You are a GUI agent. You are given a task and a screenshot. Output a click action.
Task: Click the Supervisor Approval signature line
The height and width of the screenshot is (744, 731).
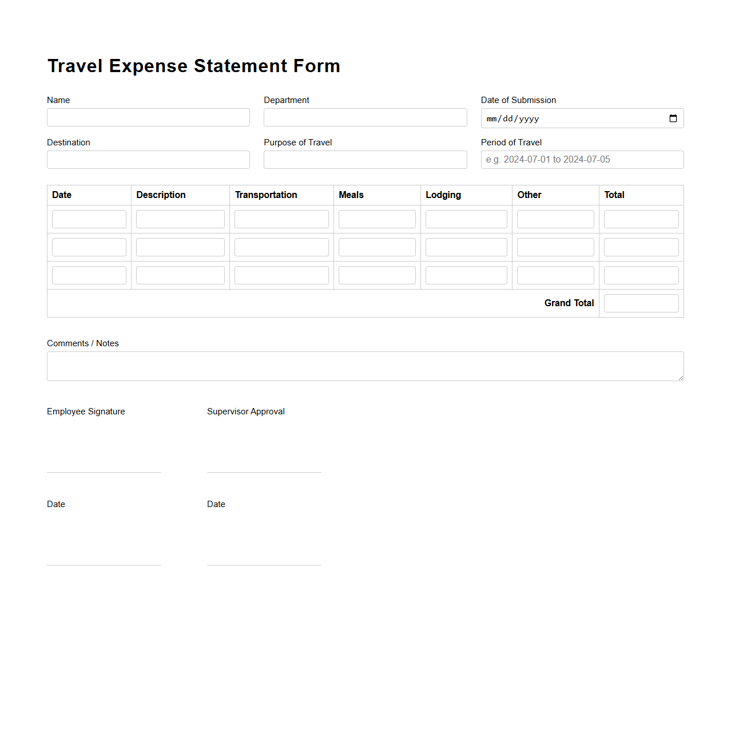click(x=264, y=472)
